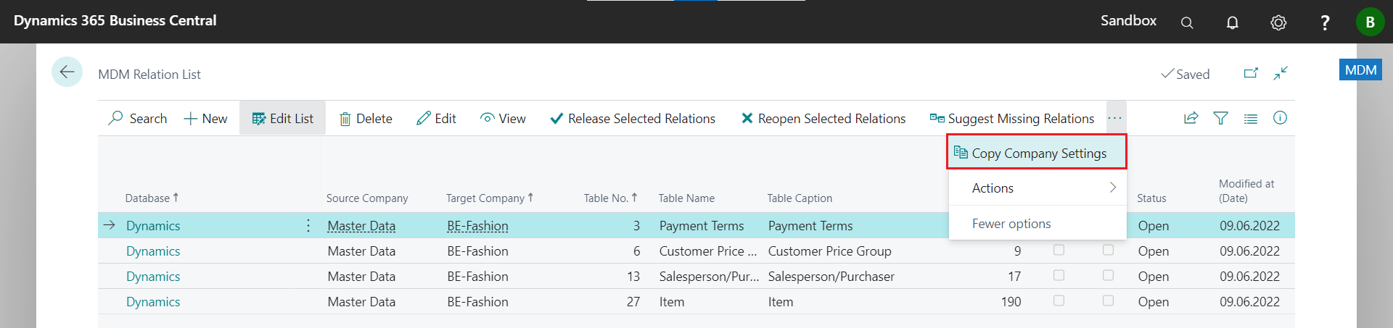Select Copy Company Settings menu entry
Image resolution: width=1393 pixels, height=328 pixels.
(x=1037, y=153)
